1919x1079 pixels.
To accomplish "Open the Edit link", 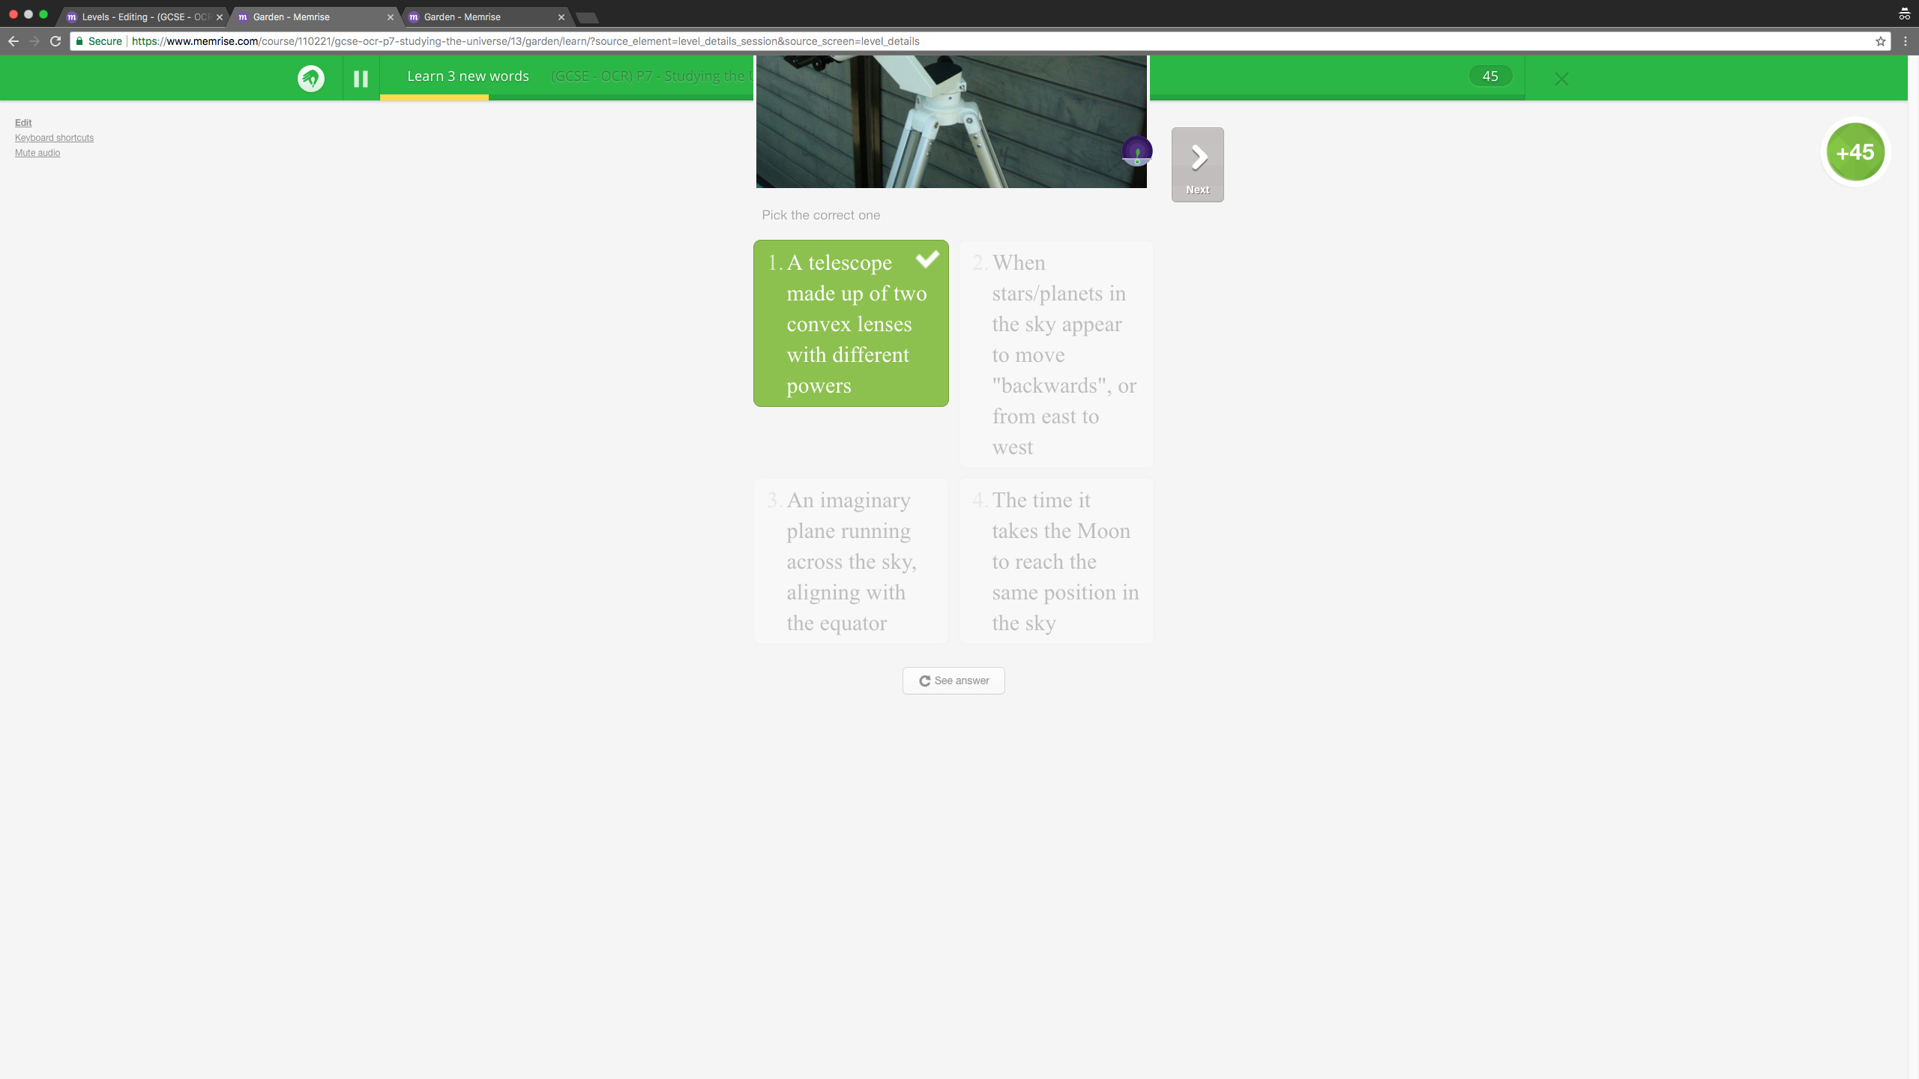I will pyautogui.click(x=23, y=122).
